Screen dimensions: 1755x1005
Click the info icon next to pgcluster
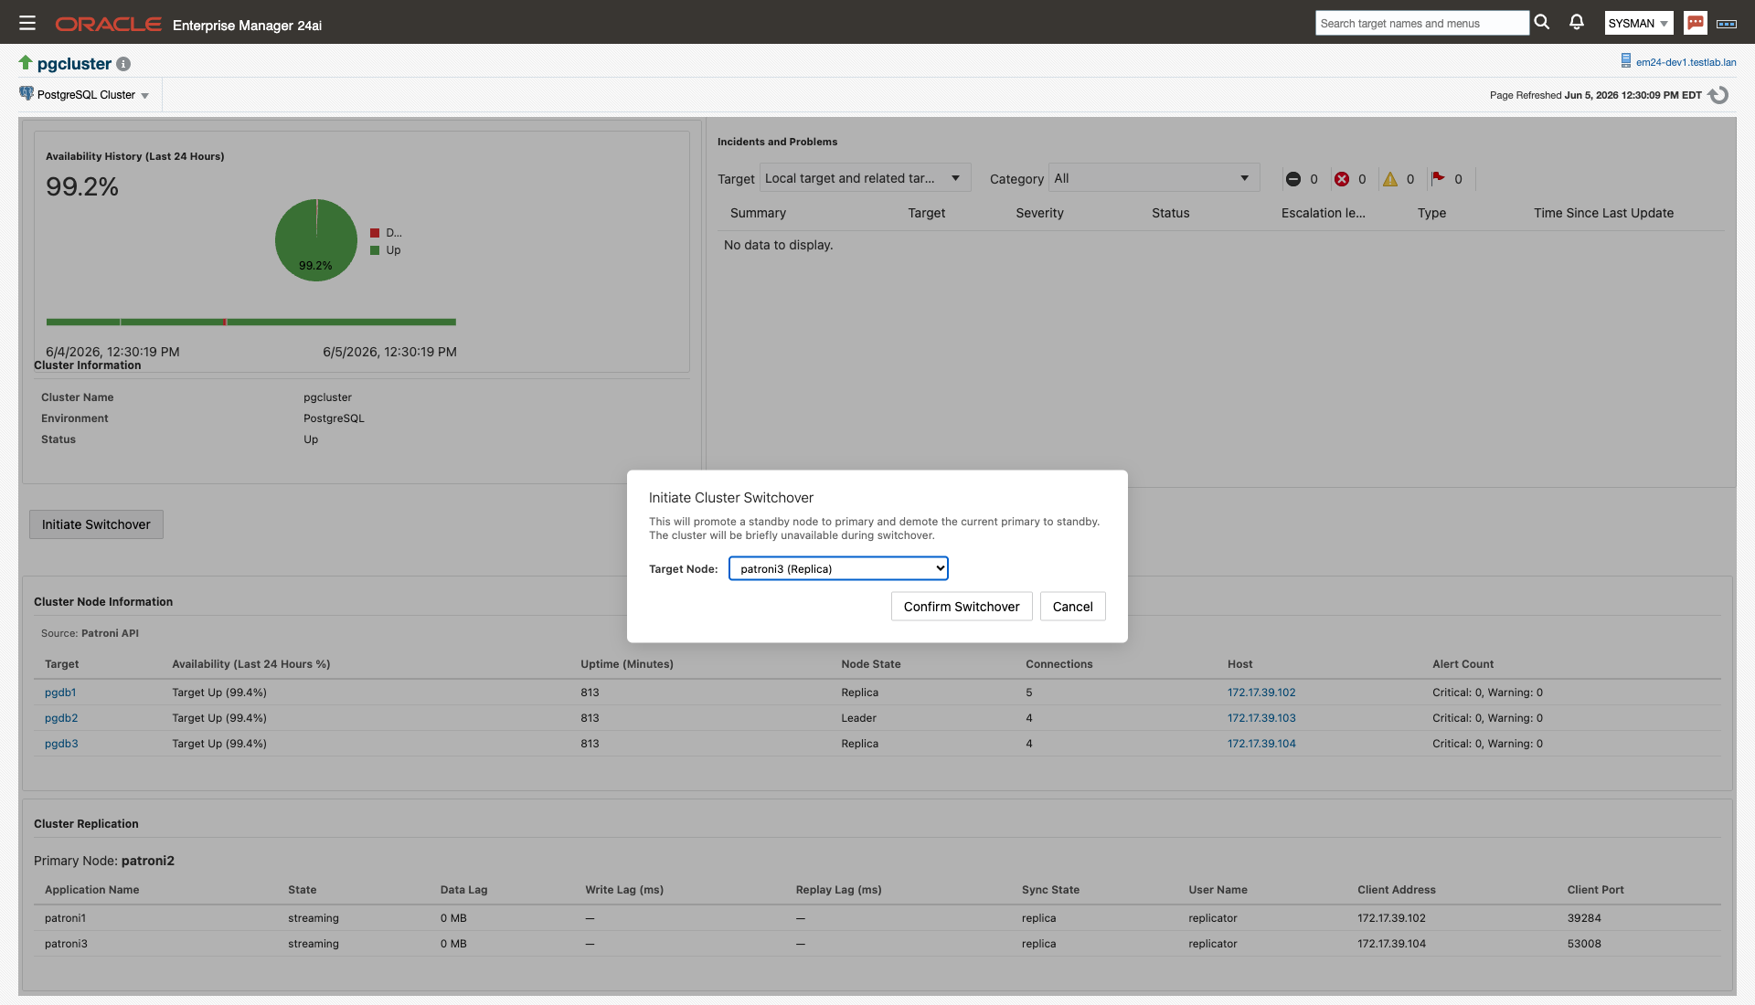(123, 64)
